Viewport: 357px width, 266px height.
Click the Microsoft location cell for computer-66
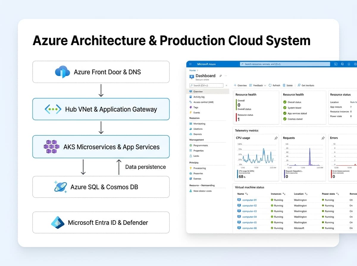click(299, 228)
